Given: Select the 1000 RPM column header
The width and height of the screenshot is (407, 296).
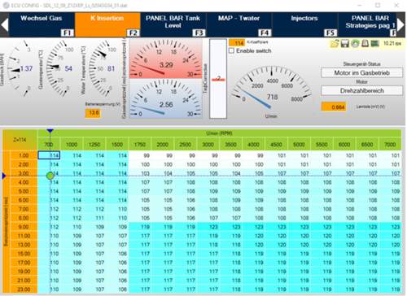Looking at the screenshot, I should tap(72, 144).
